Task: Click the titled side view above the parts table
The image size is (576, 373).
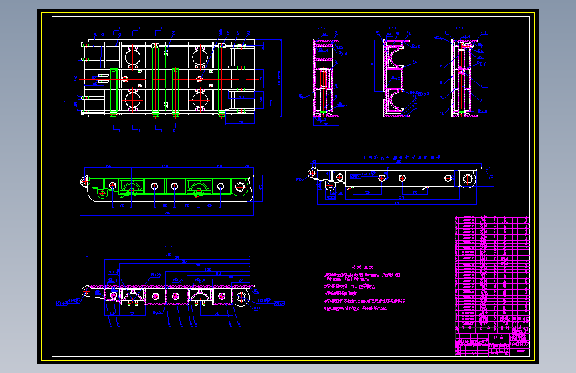Action: (x=395, y=180)
